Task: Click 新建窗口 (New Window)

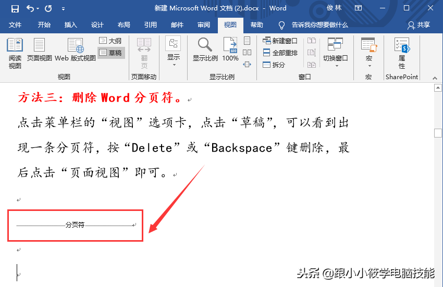Action: (280, 41)
